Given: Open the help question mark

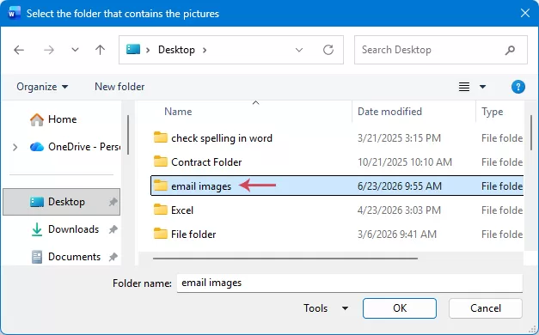Looking at the screenshot, I should click(518, 87).
